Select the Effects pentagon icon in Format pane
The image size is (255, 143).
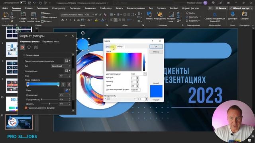tap(29, 47)
